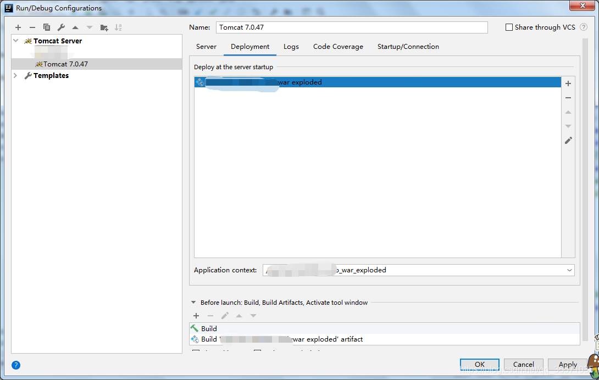The image size is (599, 380).
Task: Remove Before launch task minus icon
Action: tap(210, 315)
